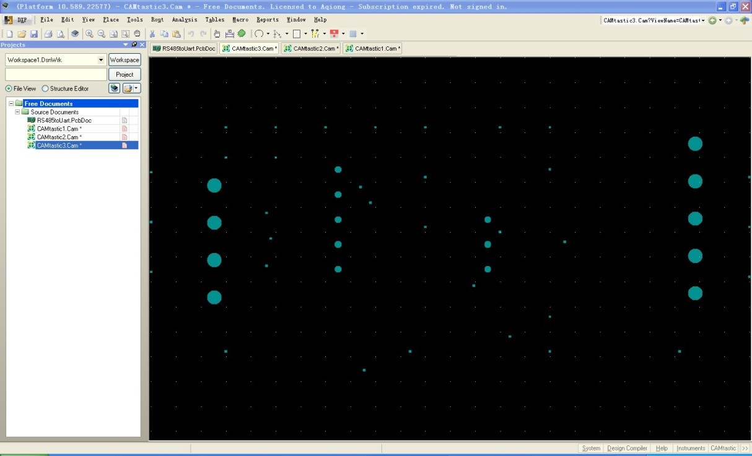Click the Zoom In magnifier icon
This screenshot has height=456, width=752.
[x=89, y=33]
